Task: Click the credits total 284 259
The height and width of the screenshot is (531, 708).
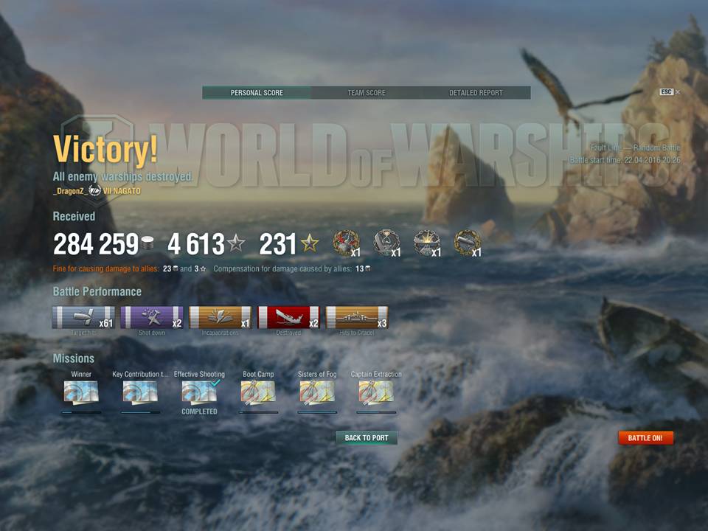Action: coord(96,244)
